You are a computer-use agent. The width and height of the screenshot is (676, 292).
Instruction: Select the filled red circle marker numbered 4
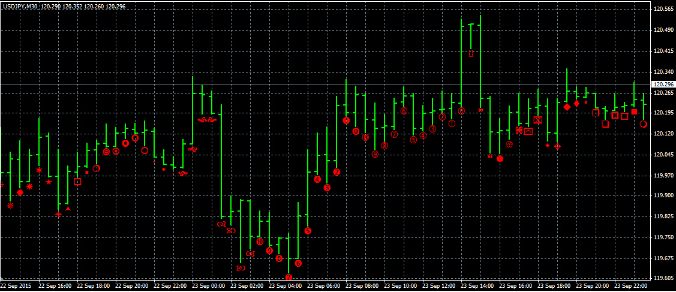click(317, 179)
